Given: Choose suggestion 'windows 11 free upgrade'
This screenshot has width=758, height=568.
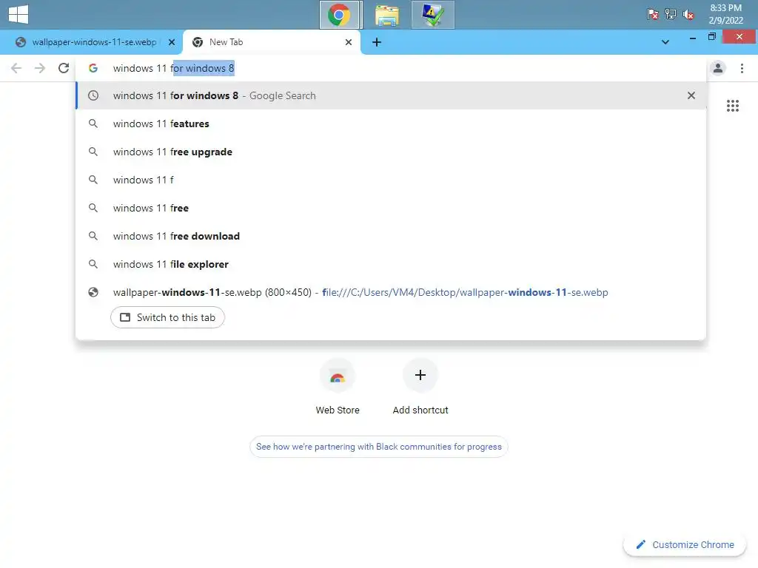Looking at the screenshot, I should pos(391,152).
